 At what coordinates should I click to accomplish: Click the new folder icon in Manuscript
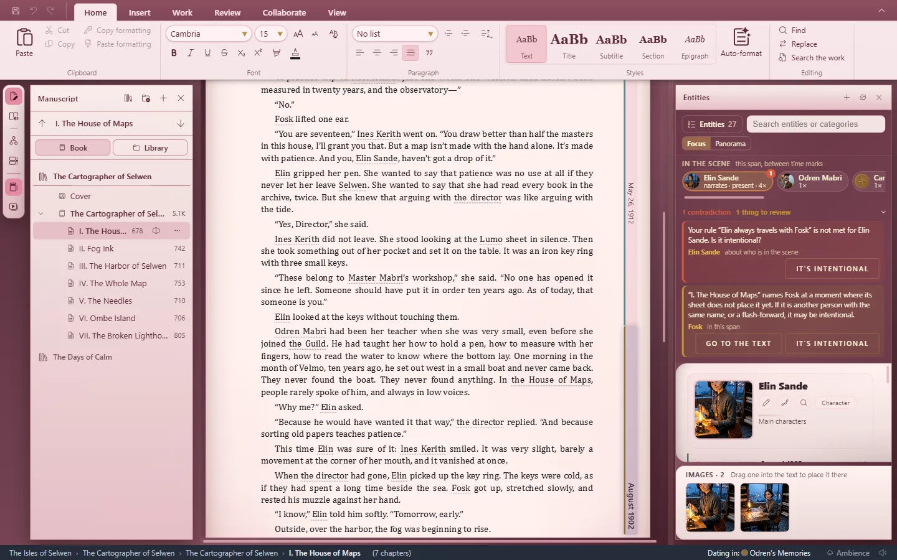pyautogui.click(x=146, y=98)
